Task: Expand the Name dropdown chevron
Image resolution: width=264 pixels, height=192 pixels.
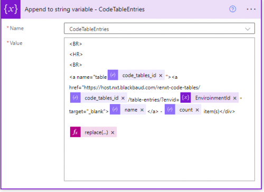Action: click(248, 29)
